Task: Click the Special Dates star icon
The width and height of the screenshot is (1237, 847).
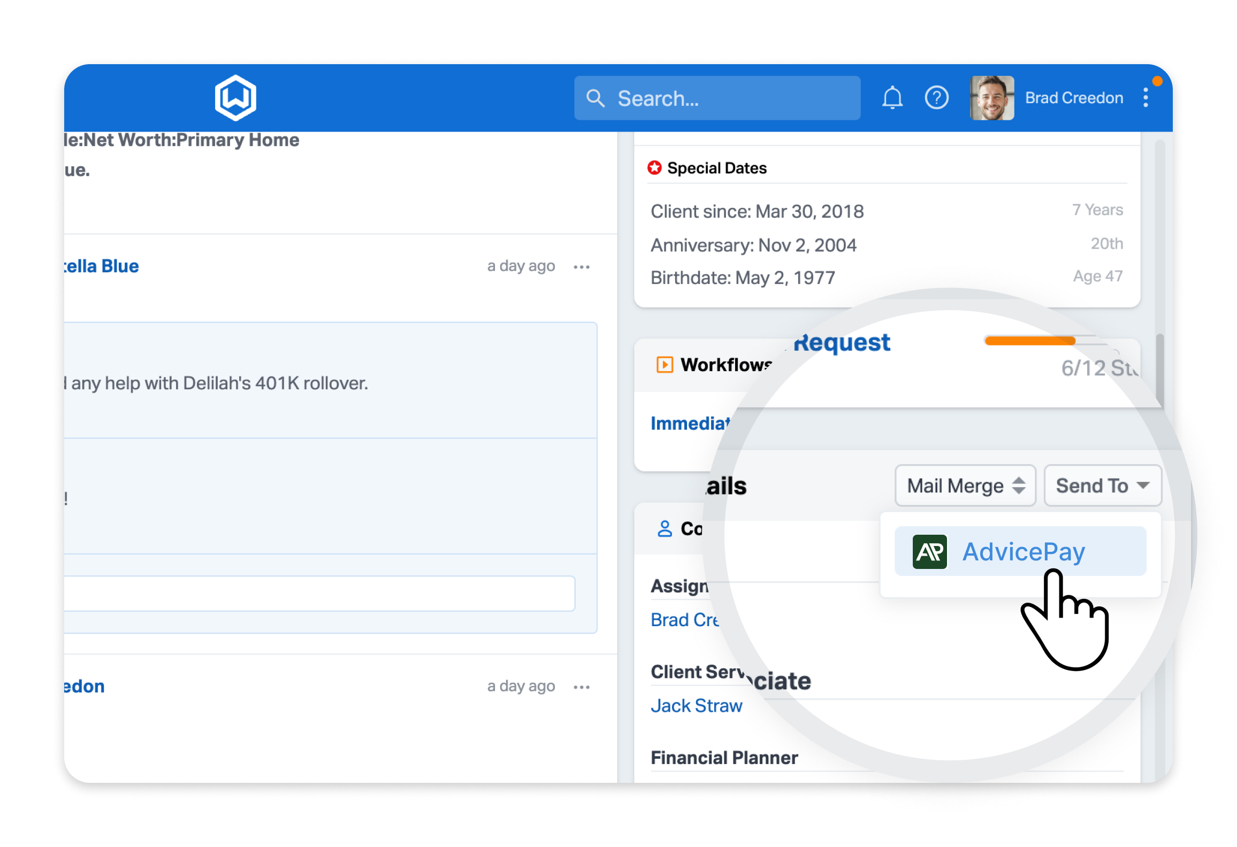Action: click(x=654, y=168)
